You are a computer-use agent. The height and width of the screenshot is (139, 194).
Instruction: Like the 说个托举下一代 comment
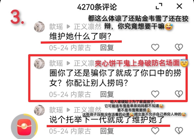[155, 131]
